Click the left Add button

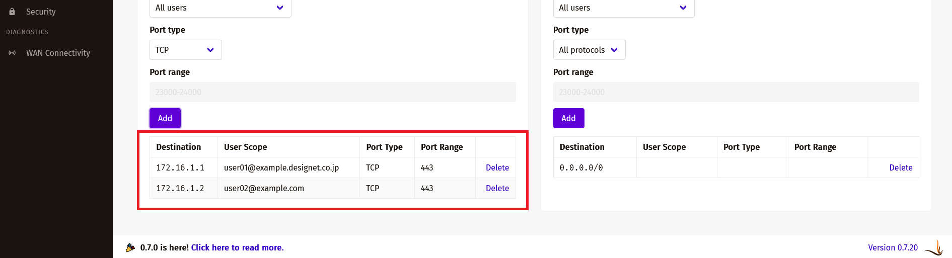[165, 118]
